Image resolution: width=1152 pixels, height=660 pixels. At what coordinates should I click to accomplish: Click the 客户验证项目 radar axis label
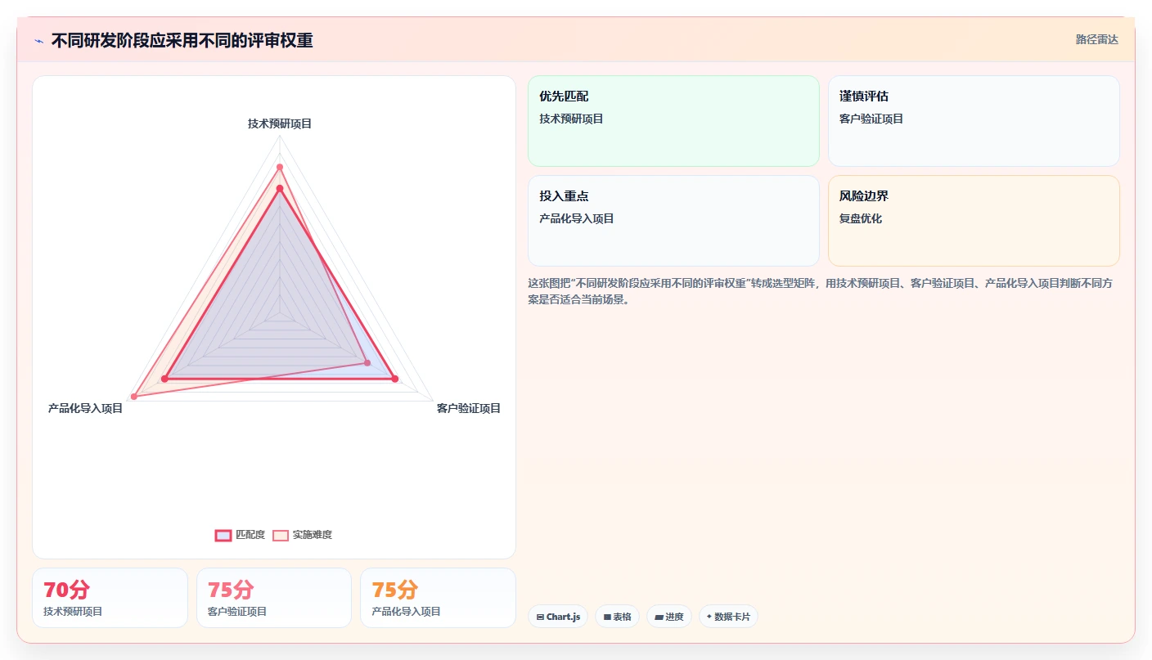tap(468, 408)
